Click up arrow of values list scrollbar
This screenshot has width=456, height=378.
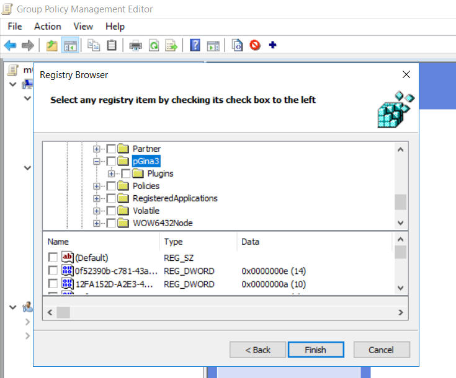click(x=400, y=239)
